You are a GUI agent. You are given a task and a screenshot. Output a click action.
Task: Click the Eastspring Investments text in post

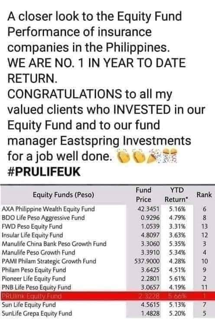pyautogui.click(x=125, y=141)
